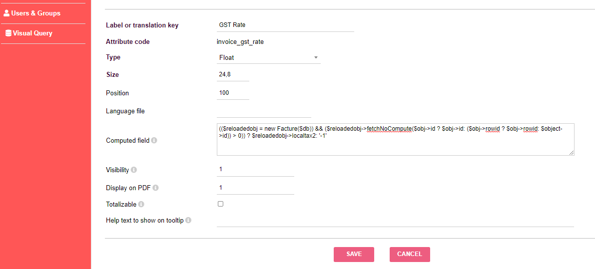Screen dimensions: 595x269
Task: Focus the GST Rate label input
Action: click(285, 25)
